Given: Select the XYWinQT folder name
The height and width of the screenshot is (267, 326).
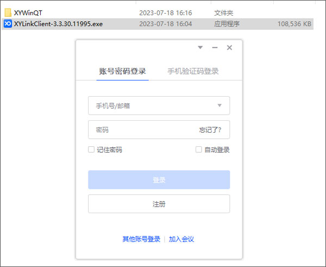Looking at the screenshot, I should point(28,13).
